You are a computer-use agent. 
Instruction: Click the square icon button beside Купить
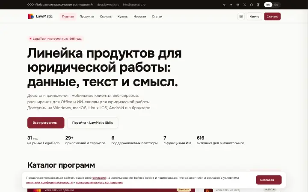click(x=241, y=17)
